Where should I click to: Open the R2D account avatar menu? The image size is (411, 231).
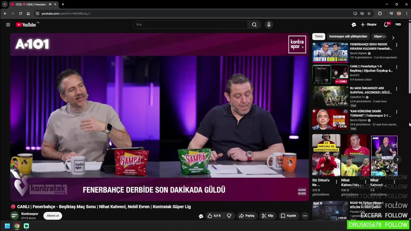398,25
